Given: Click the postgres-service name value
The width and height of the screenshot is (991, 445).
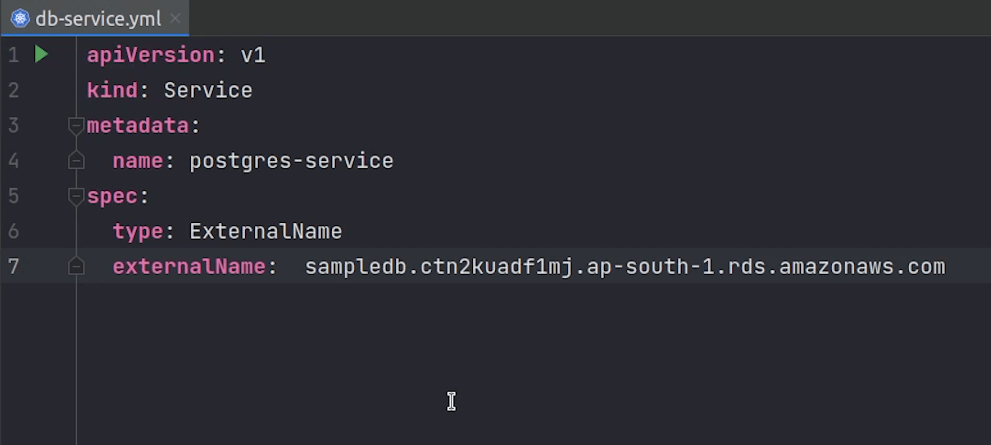Looking at the screenshot, I should click(291, 161).
